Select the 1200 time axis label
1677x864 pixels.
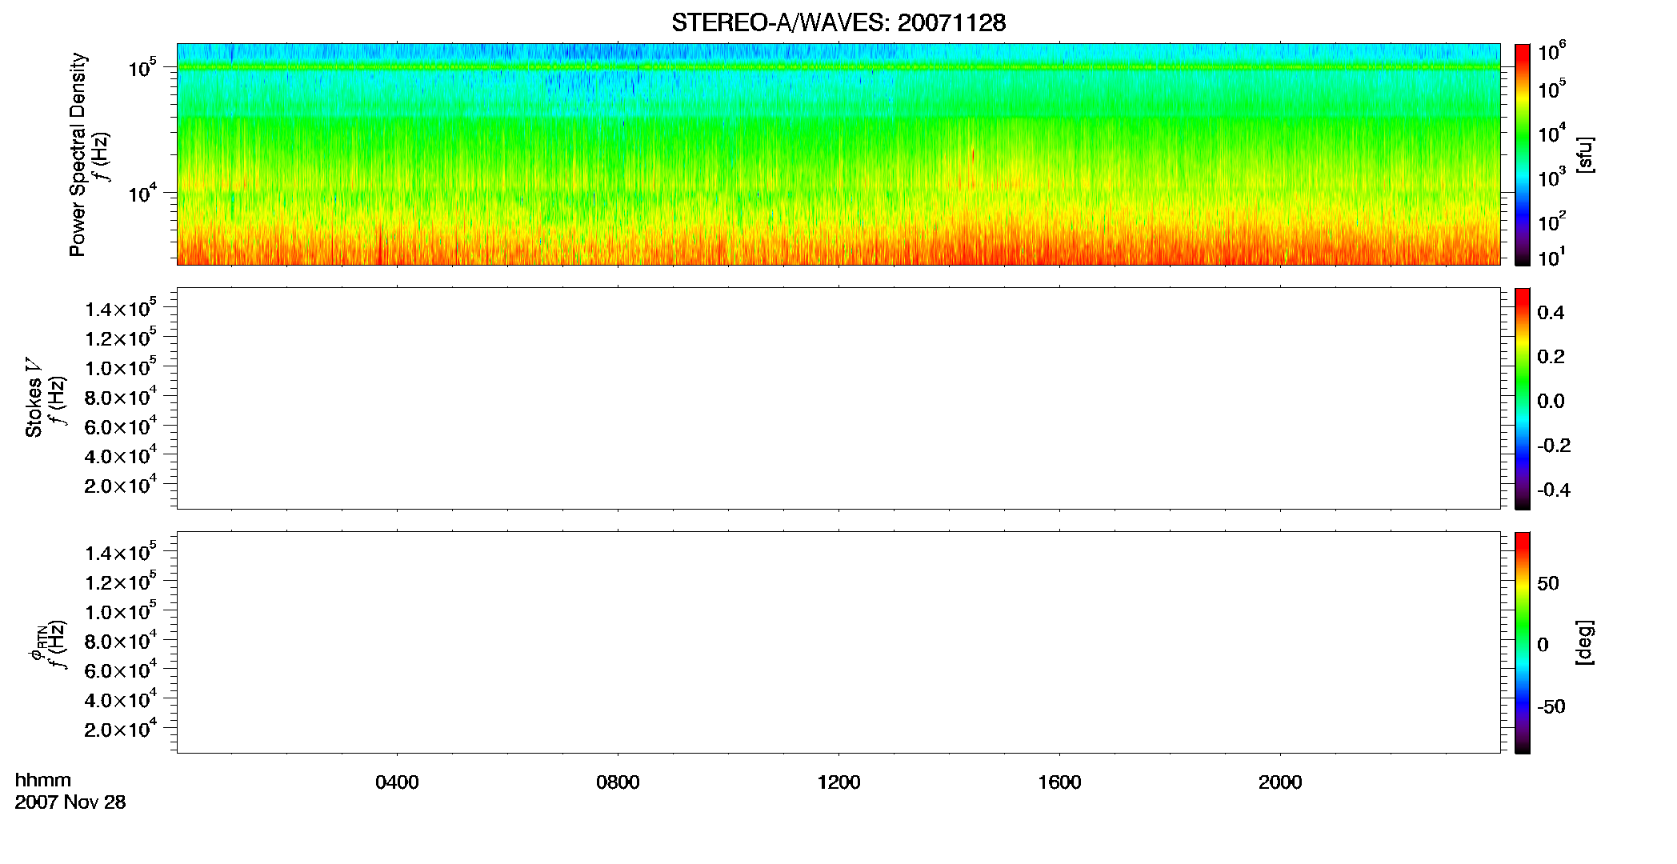click(x=838, y=782)
